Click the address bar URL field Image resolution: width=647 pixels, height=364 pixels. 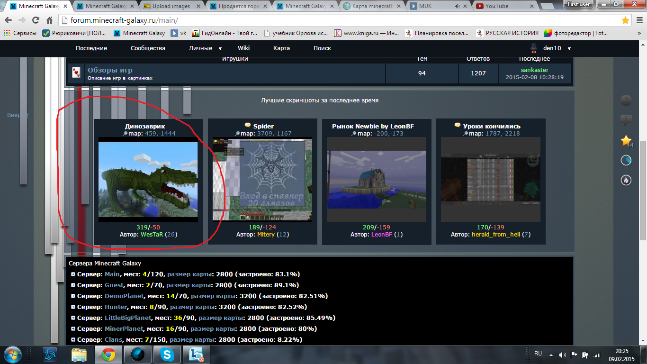click(332, 20)
